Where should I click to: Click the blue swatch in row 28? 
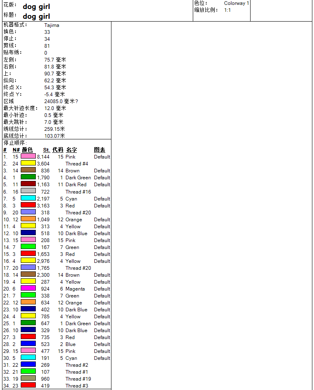tap(28, 344)
